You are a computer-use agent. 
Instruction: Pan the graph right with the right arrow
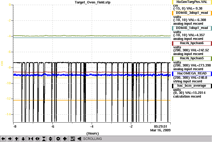10,139
